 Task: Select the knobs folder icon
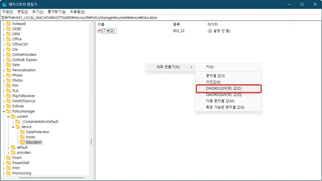[22, 137]
